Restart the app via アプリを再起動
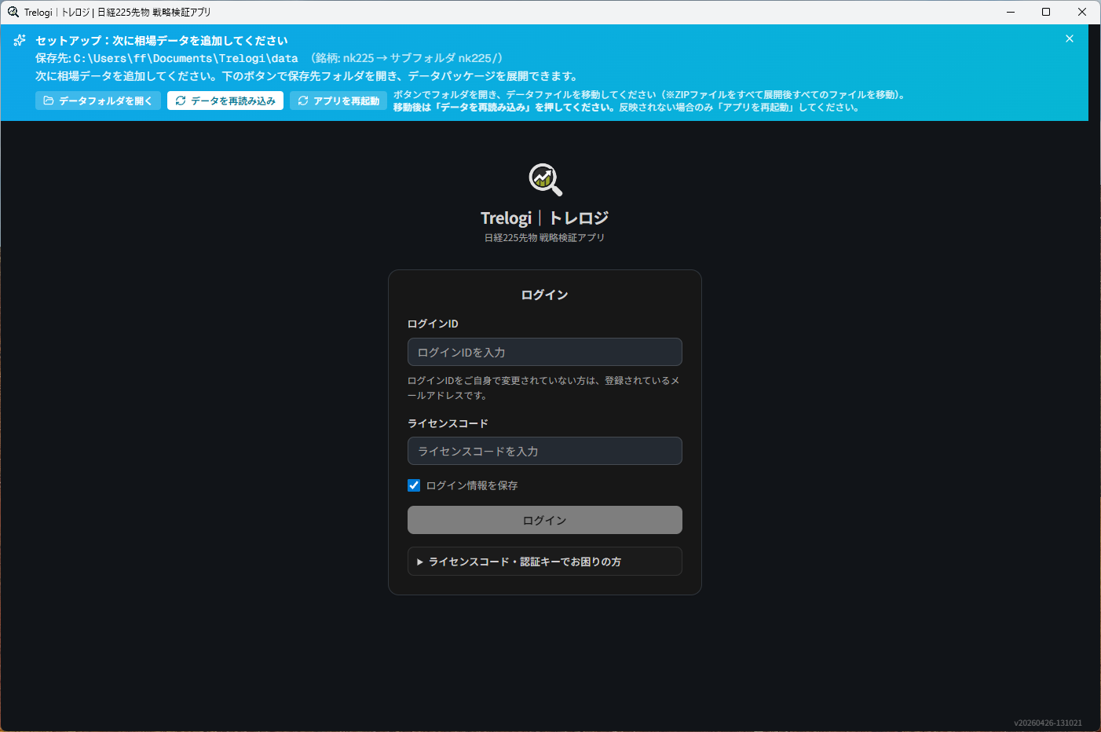This screenshot has width=1101, height=732. [338, 101]
